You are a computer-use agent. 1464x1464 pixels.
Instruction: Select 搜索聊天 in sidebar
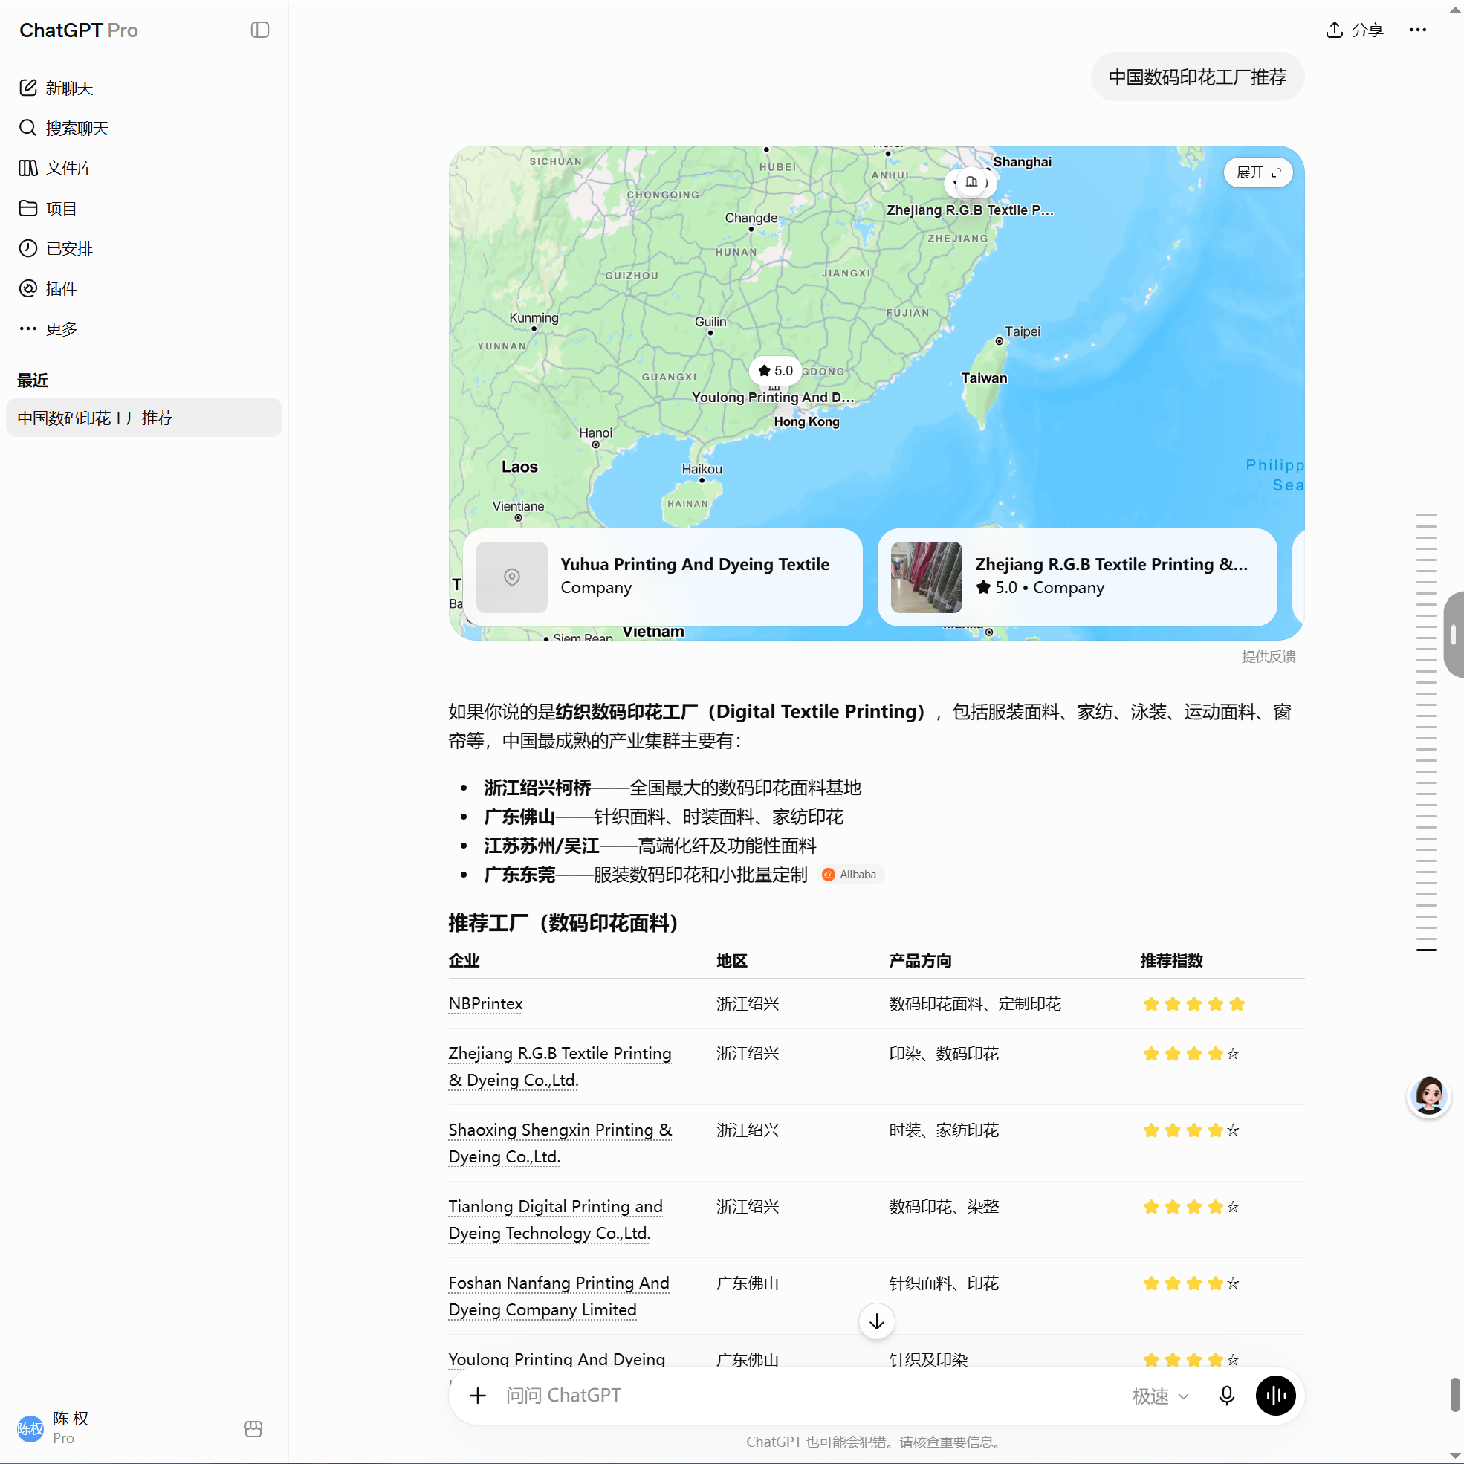point(77,128)
